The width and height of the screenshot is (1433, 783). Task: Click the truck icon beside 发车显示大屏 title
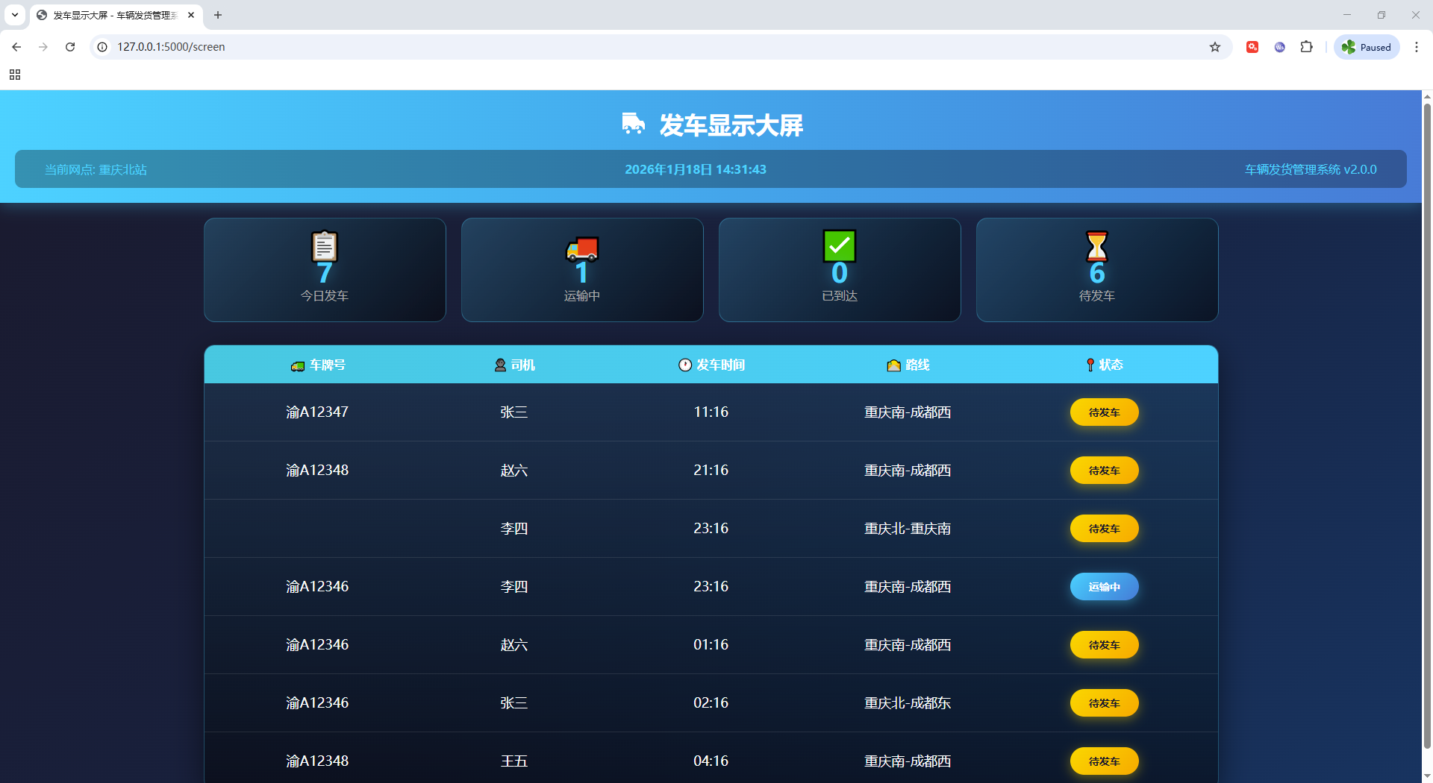coord(633,124)
